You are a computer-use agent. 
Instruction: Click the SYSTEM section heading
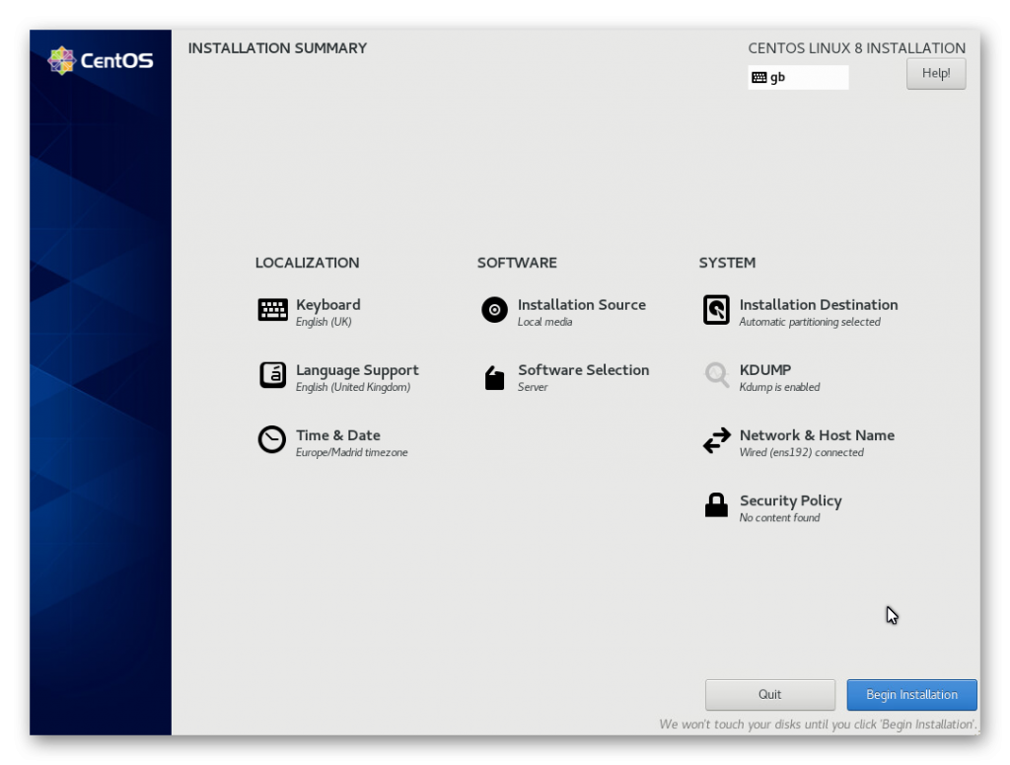click(x=727, y=263)
